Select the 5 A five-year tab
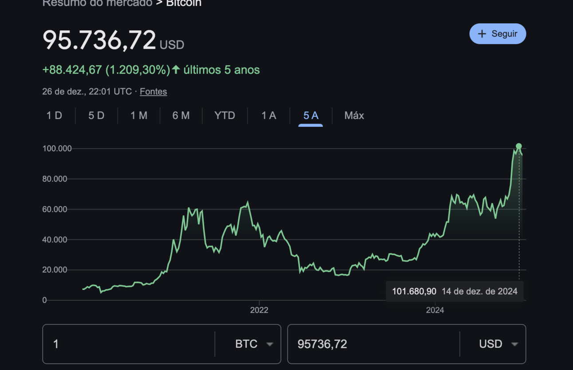573x370 pixels. point(311,116)
